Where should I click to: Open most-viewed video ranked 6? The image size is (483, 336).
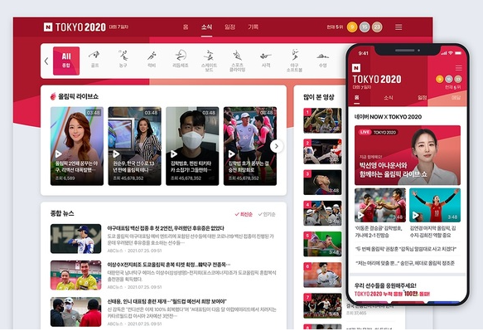tap(322, 275)
